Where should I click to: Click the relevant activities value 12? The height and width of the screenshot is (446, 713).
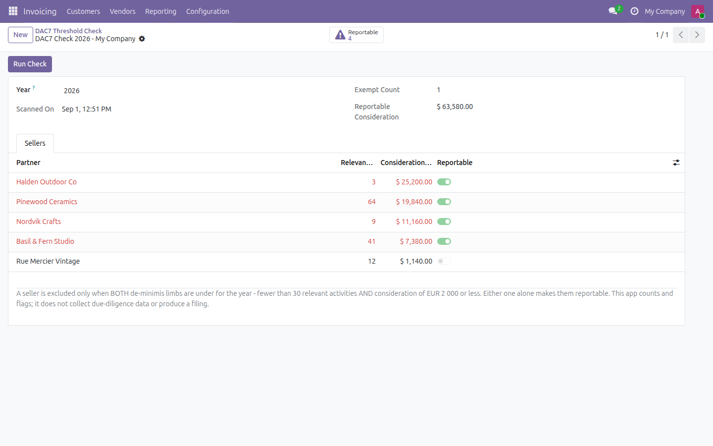point(372,261)
